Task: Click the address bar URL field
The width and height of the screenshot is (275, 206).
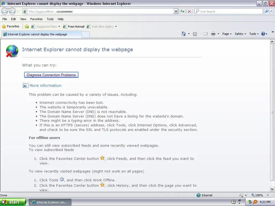Action: click(x=98, y=11)
